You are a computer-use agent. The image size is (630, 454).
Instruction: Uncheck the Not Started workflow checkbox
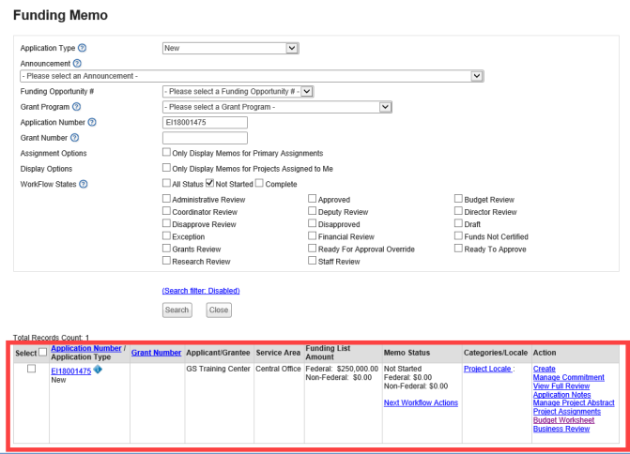coord(210,183)
